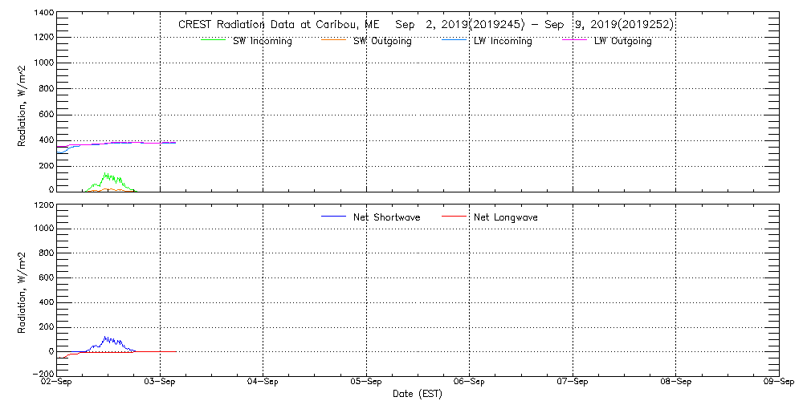Pick the 06-Sep date on the x-axis
The image size is (803, 401).
[x=469, y=383]
